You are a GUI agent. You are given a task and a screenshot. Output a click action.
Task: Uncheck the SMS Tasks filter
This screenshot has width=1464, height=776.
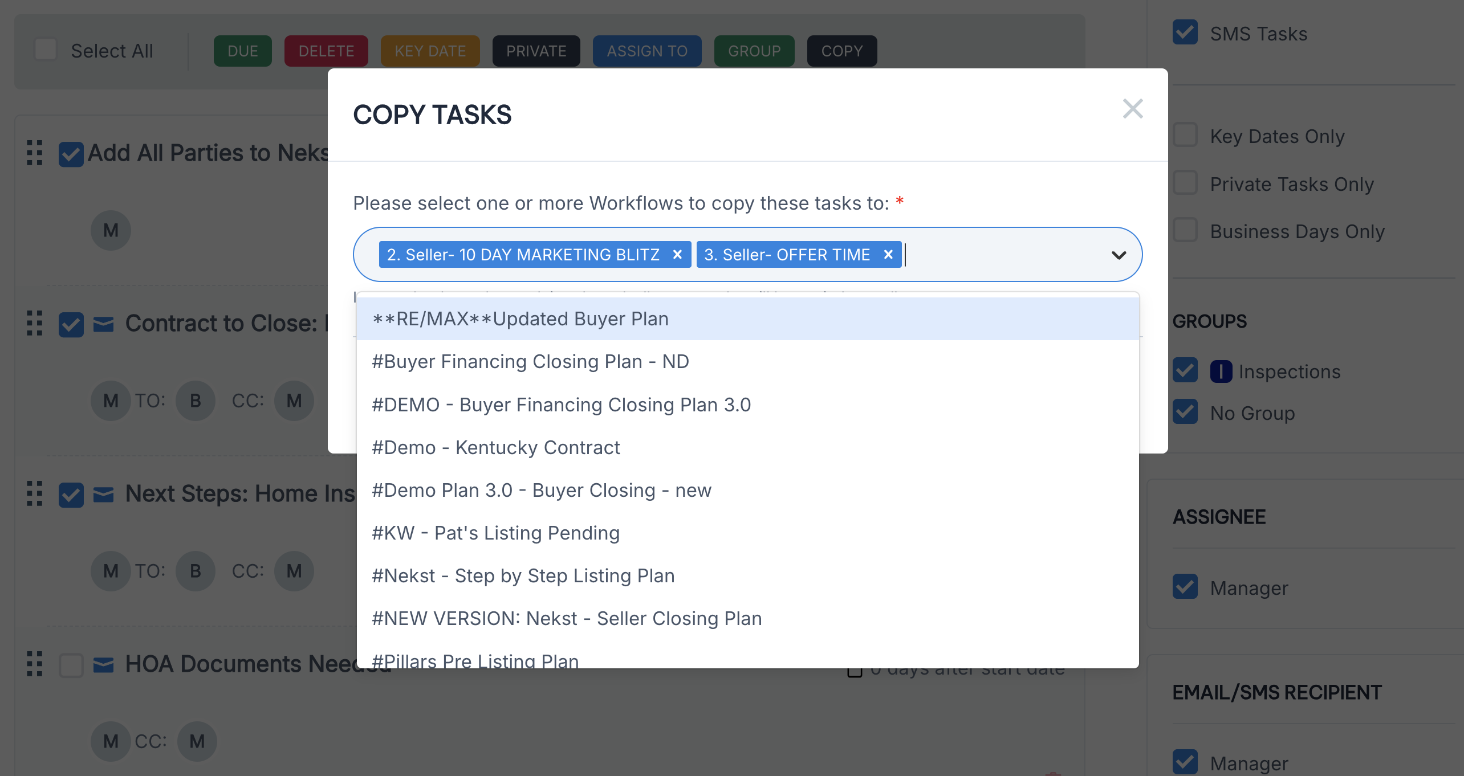point(1185,33)
